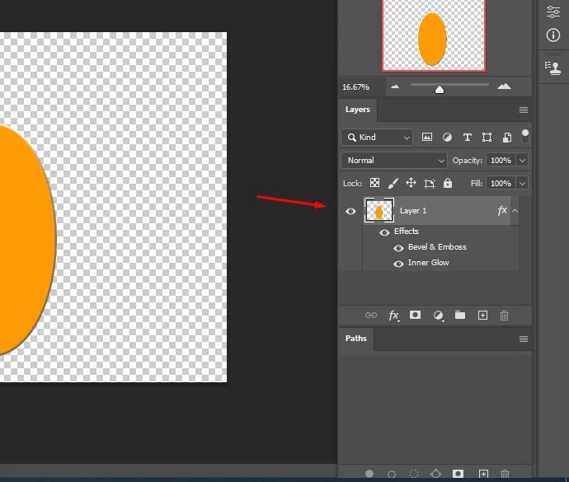Open the Info panel icon
569x482 pixels.
pyautogui.click(x=553, y=35)
